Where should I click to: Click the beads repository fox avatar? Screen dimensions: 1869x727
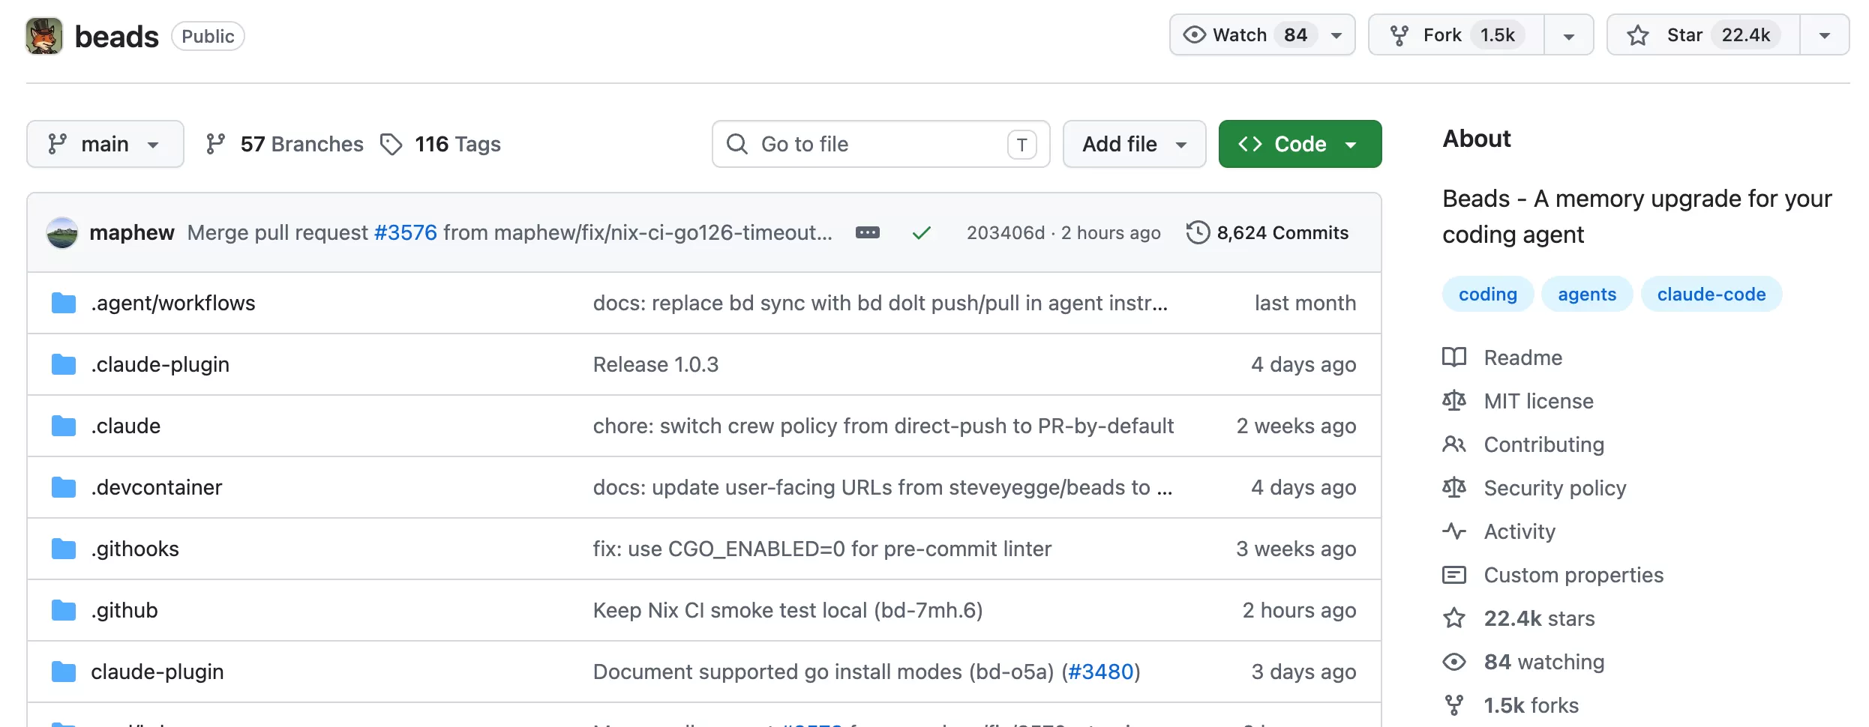(44, 36)
